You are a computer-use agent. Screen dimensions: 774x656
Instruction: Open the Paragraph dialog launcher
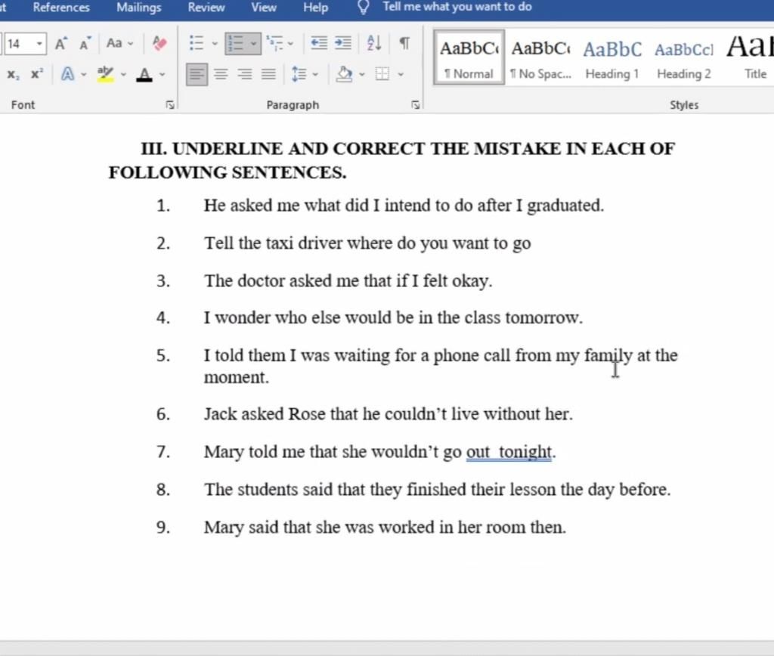[x=416, y=104]
